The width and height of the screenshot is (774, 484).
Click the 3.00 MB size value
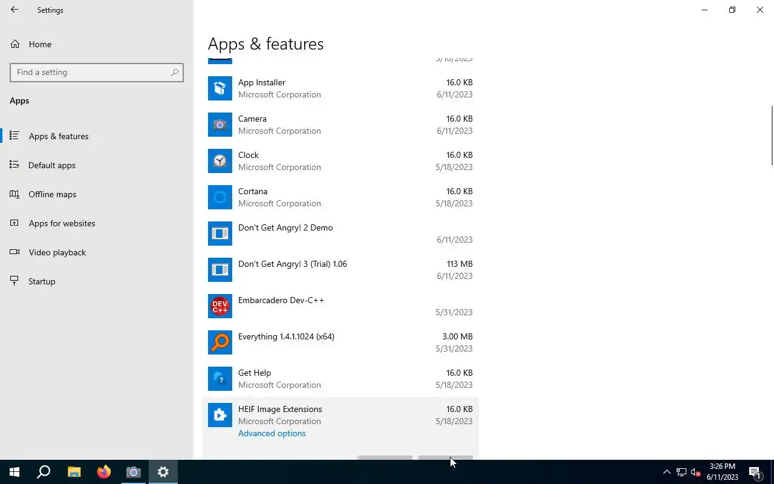(x=457, y=336)
